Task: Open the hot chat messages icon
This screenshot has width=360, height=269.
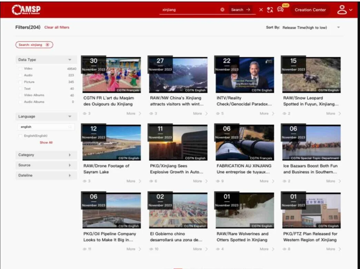Action: pos(280,9)
